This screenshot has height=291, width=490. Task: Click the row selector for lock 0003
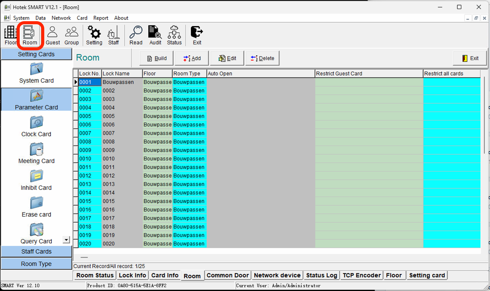pos(76,99)
